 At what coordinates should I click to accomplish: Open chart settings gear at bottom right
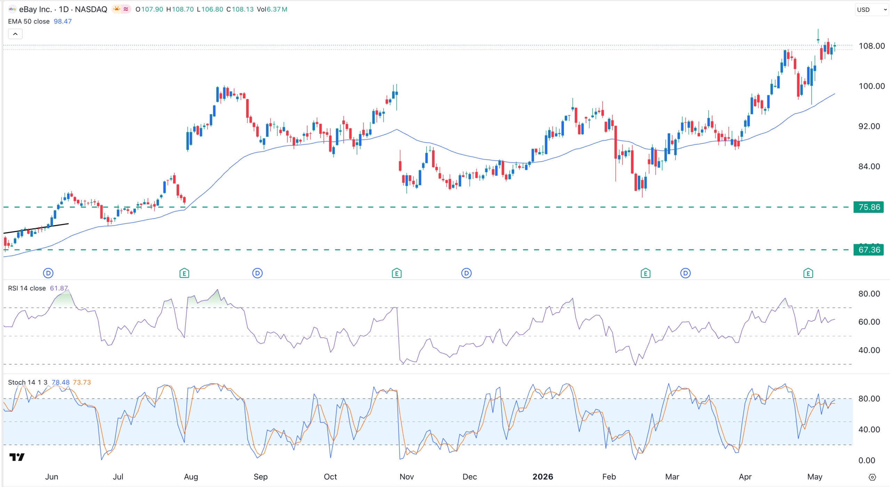(x=872, y=477)
